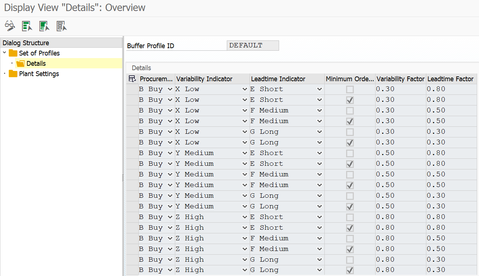Viewport: 479px width, 276px height.
Task: Collapse the Set of Profiles tree node arrow
Action: tap(4, 53)
